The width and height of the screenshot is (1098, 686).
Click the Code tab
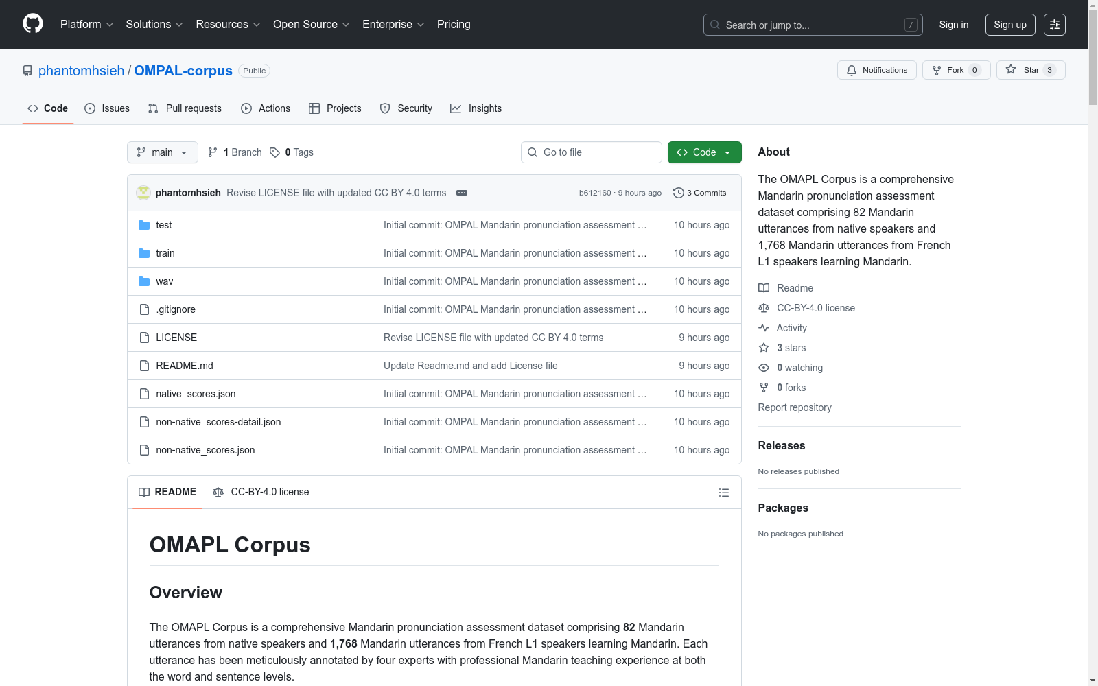tap(48, 108)
